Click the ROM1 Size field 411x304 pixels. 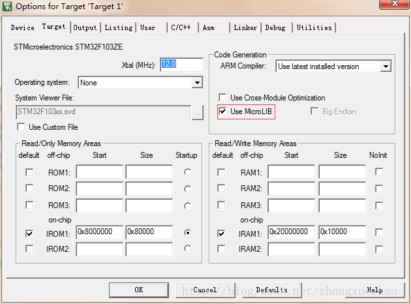pyautogui.click(x=149, y=172)
